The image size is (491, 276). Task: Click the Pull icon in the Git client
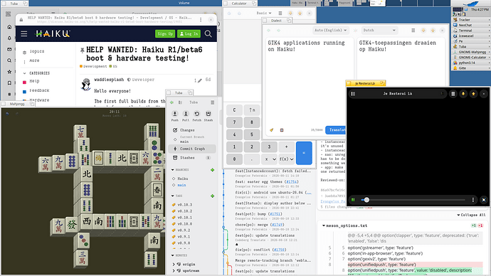[x=186, y=114]
